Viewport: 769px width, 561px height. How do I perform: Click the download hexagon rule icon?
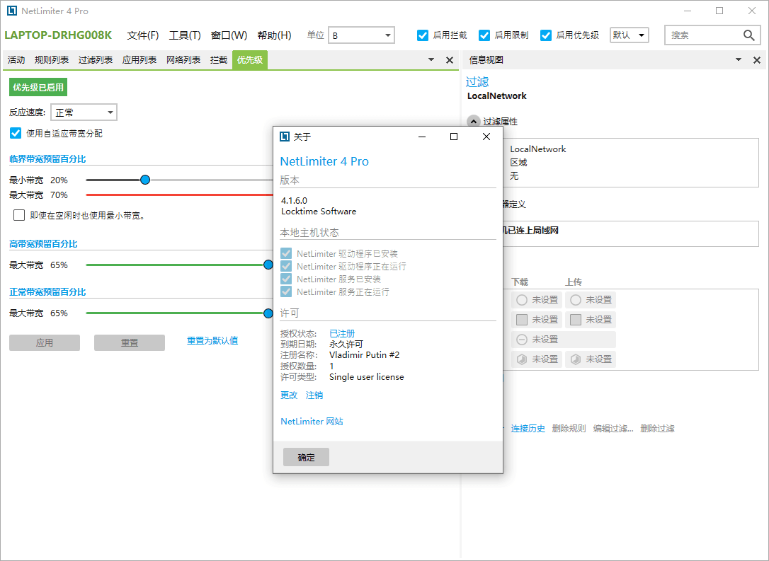[522, 359]
